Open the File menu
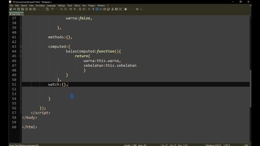The width and height of the screenshot is (260, 146). [x=11, y=6]
